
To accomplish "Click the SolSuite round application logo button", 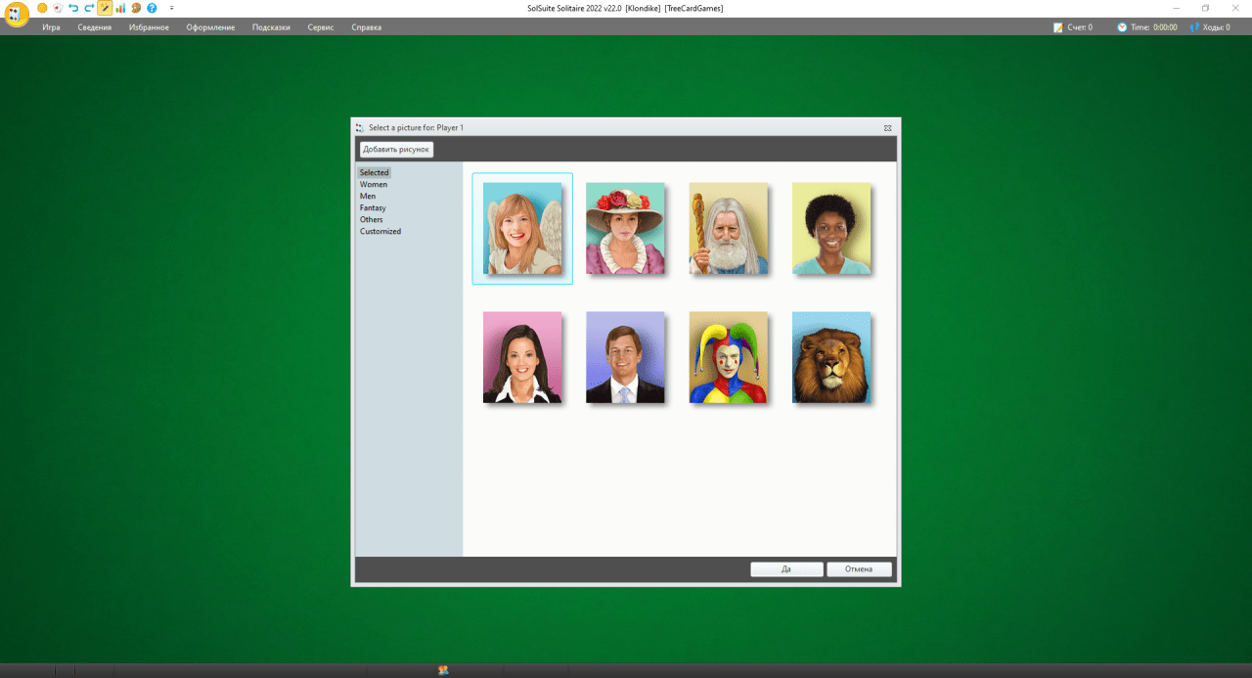I will pyautogui.click(x=17, y=16).
